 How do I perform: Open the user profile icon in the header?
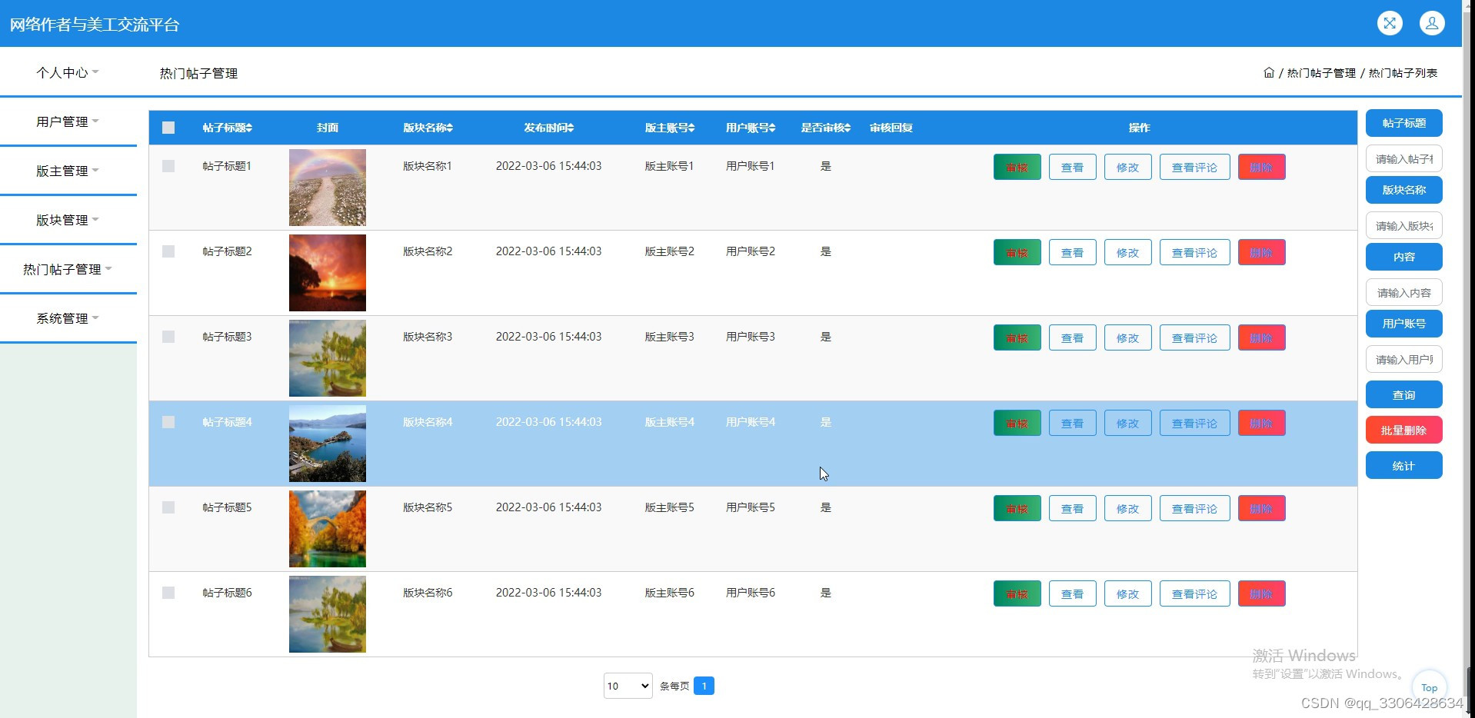1432,23
